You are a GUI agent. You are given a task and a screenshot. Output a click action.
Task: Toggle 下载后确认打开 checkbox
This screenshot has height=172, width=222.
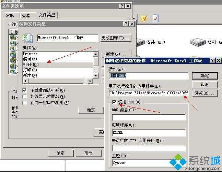[x=24, y=90]
